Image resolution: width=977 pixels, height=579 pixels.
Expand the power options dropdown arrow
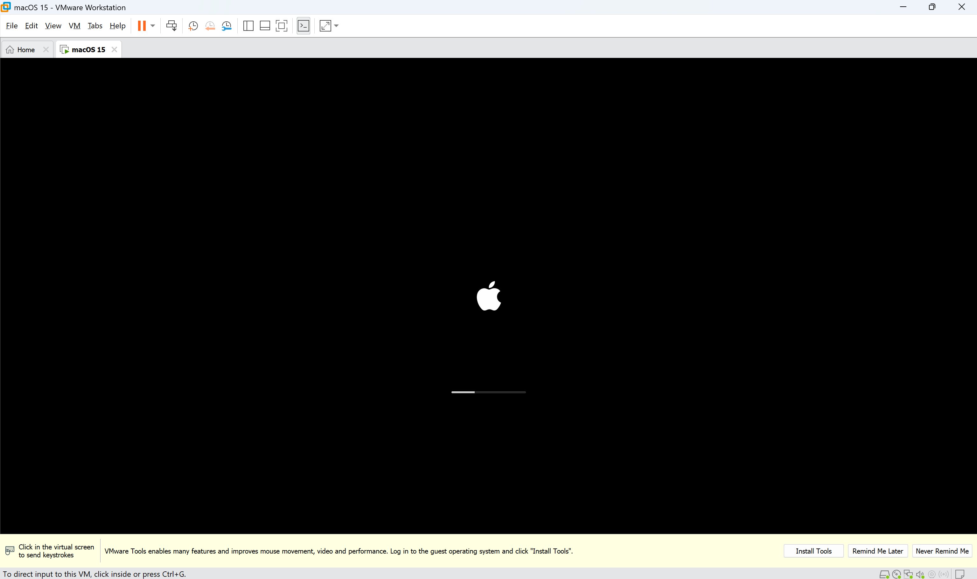153,26
